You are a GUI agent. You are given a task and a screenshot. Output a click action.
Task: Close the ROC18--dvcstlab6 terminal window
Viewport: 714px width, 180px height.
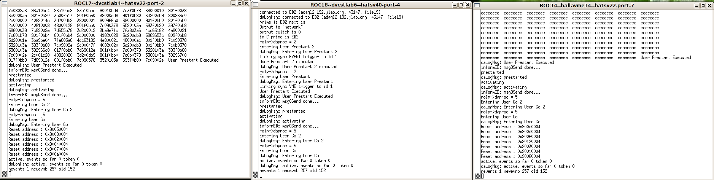pyautogui.click(x=468, y=5)
